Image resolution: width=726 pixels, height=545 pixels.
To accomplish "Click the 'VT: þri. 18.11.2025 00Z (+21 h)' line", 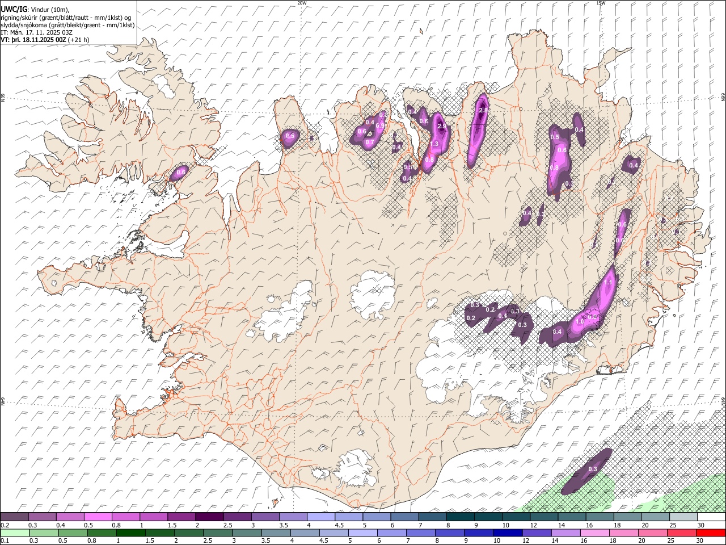I will [45, 40].
